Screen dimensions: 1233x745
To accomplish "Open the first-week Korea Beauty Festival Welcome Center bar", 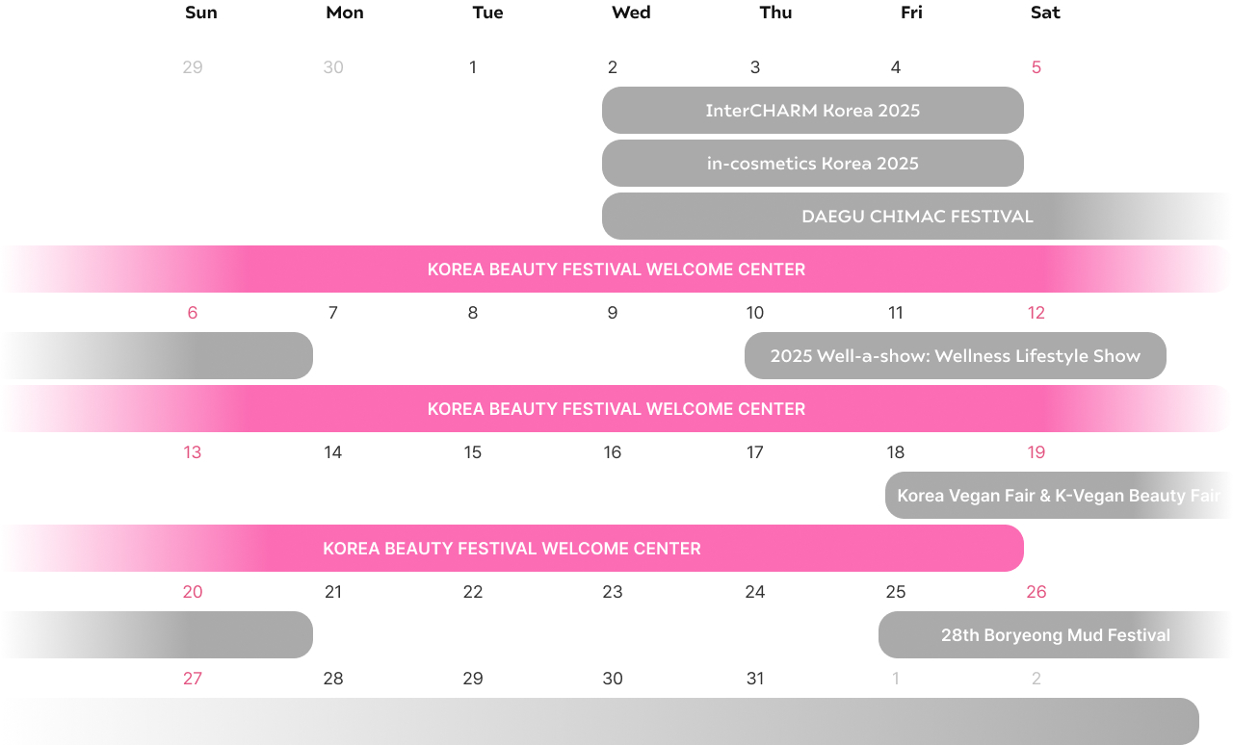I will click(x=616, y=269).
